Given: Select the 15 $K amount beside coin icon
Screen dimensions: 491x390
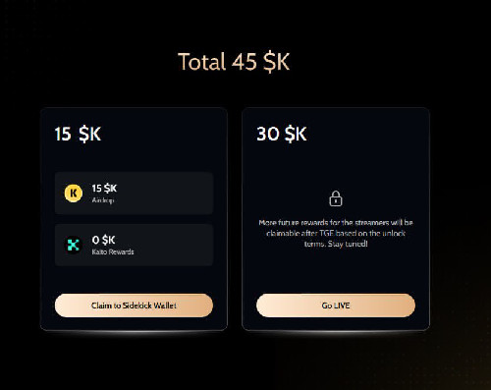Looking at the screenshot, I should tap(104, 188).
